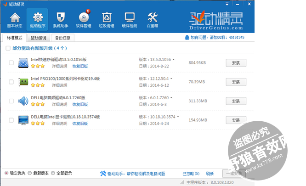Viewport: 306px width, 186px height.
Task: Check the 部分驱动有新版升级 select-all checkbox
Action: click(x=8, y=48)
